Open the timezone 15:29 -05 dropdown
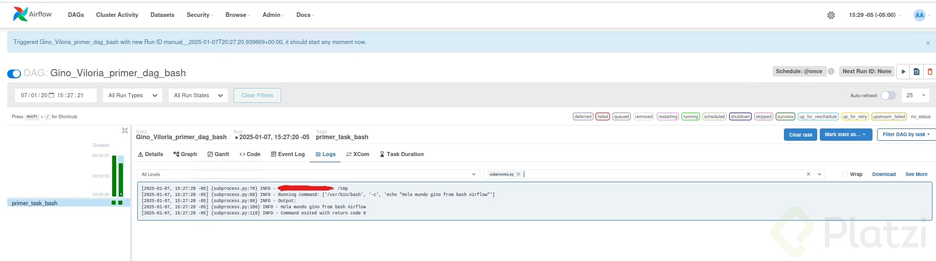The width and height of the screenshot is (936, 261). pyautogui.click(x=875, y=15)
